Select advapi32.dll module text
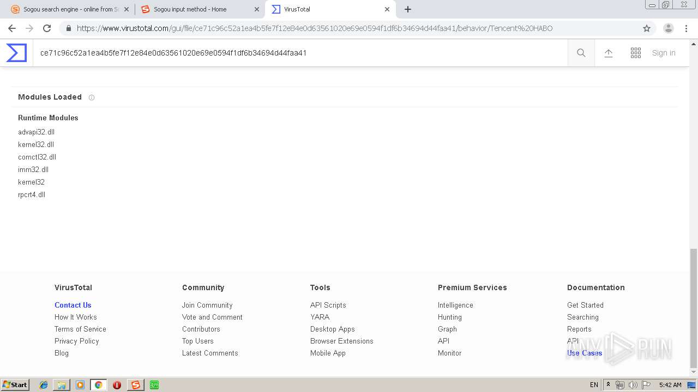The width and height of the screenshot is (698, 392). click(36, 132)
